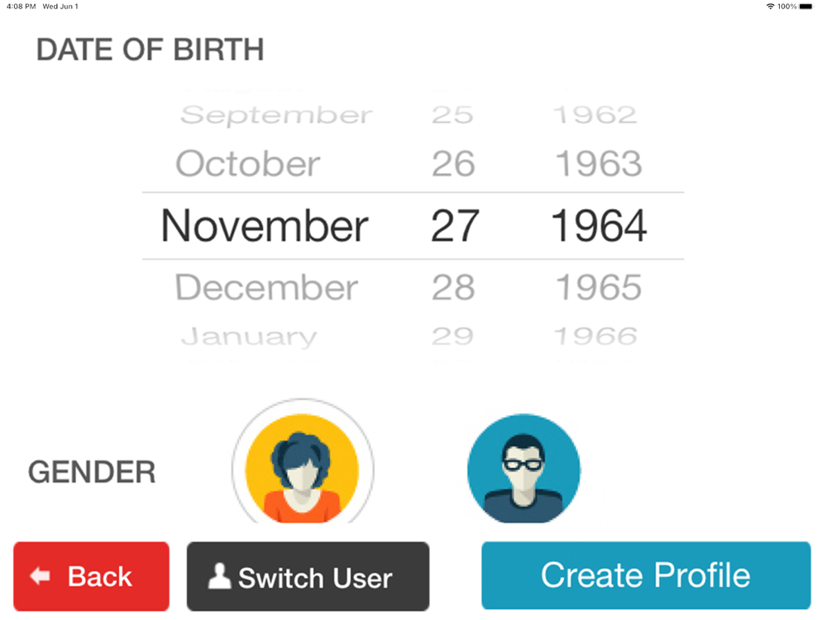The image size is (827, 620).
Task: Select day 26 in the picker
Action: point(453,165)
